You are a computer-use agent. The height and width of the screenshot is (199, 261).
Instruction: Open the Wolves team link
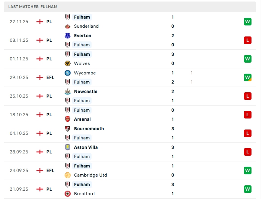click(82, 63)
